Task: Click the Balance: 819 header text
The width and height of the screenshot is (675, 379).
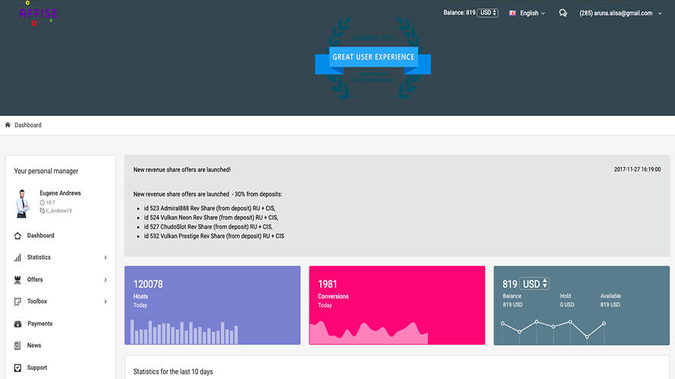Action: tap(460, 13)
